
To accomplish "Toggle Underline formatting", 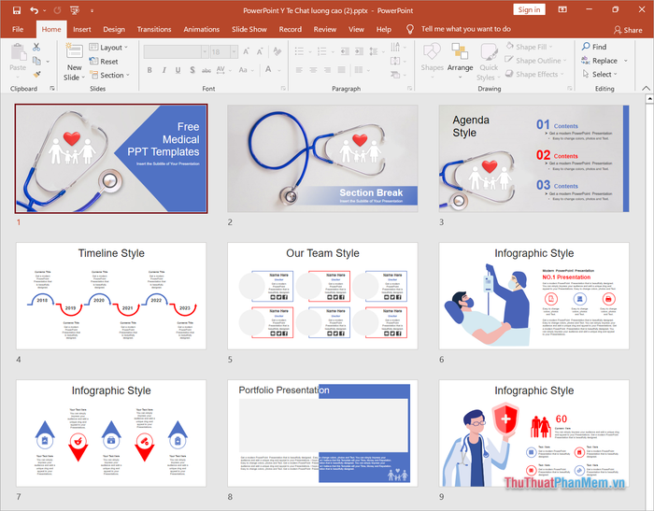I will point(178,70).
